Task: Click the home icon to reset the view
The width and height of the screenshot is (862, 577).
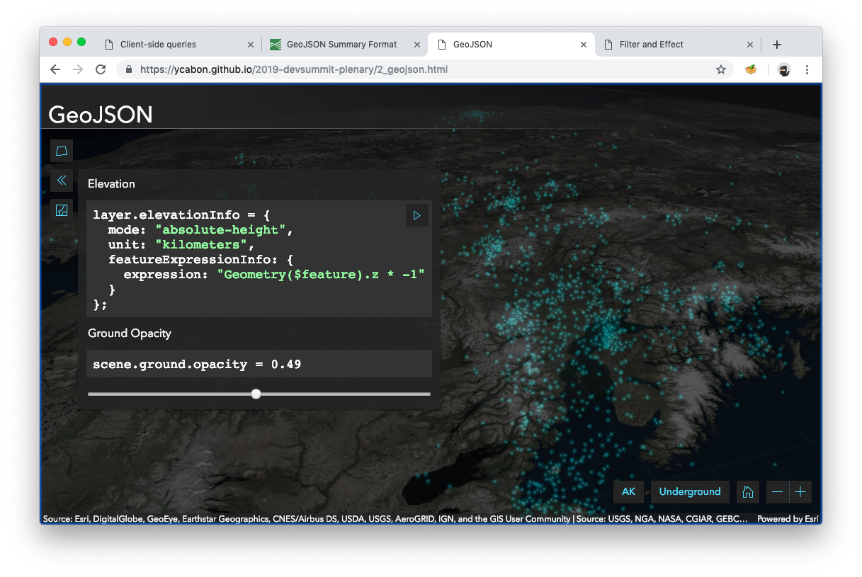Action: click(747, 491)
